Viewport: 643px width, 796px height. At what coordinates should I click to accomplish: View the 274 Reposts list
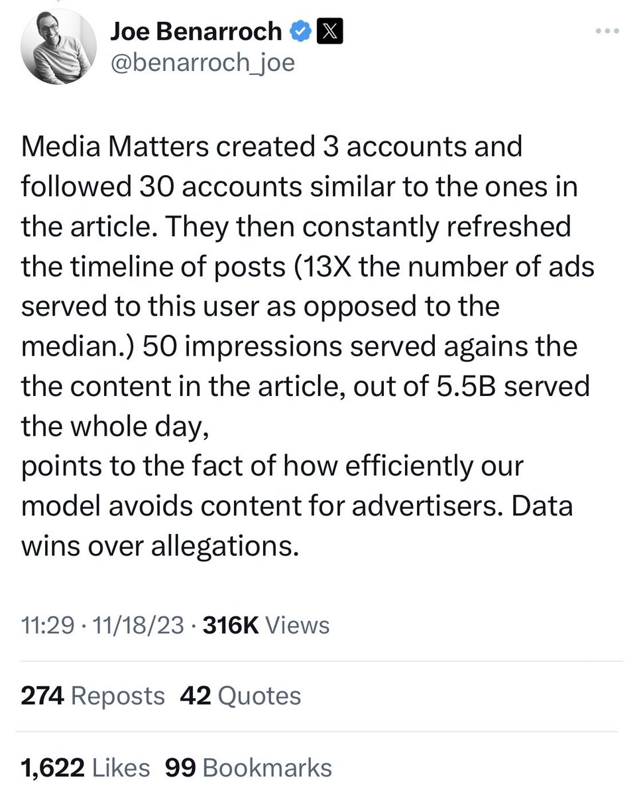pyautogui.click(x=93, y=696)
